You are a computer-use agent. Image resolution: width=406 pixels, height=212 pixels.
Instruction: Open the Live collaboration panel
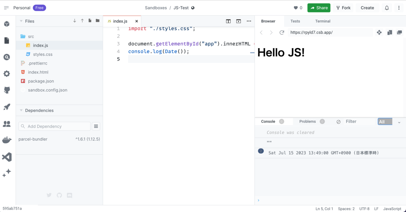7,124
